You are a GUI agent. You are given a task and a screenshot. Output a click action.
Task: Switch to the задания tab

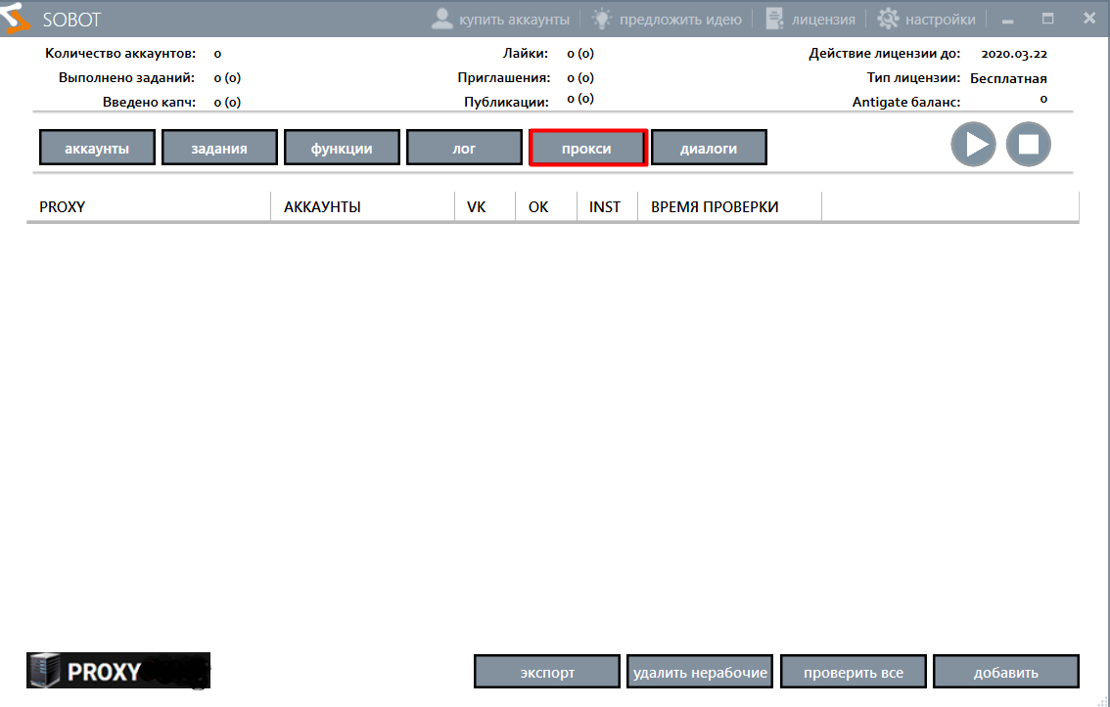point(219,149)
